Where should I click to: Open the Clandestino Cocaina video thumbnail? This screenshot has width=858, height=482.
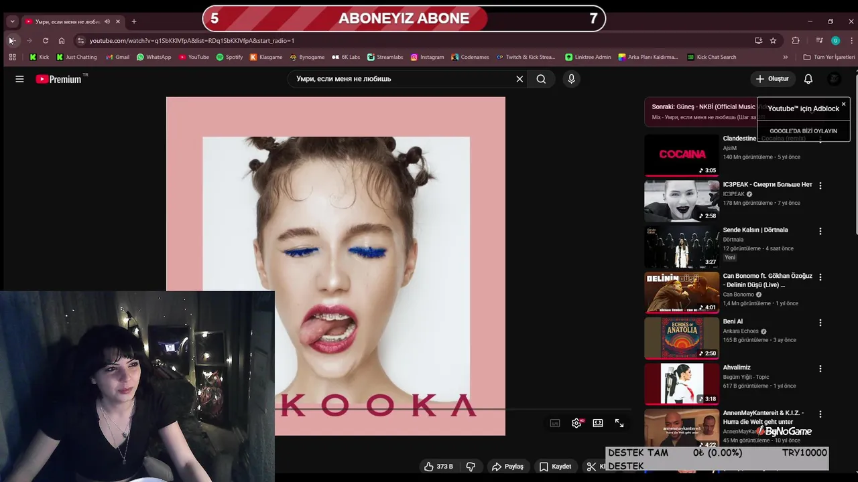coord(682,155)
